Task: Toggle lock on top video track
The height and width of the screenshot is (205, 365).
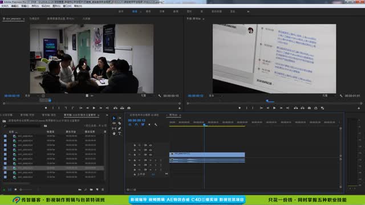Action: click(135, 145)
